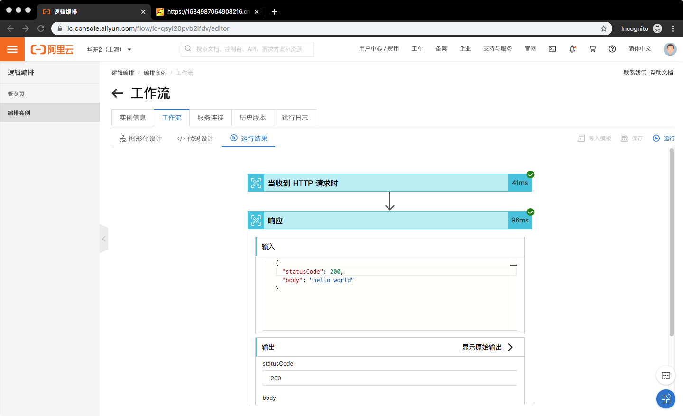Open the Cloud Shell terminal icon

tap(553, 49)
